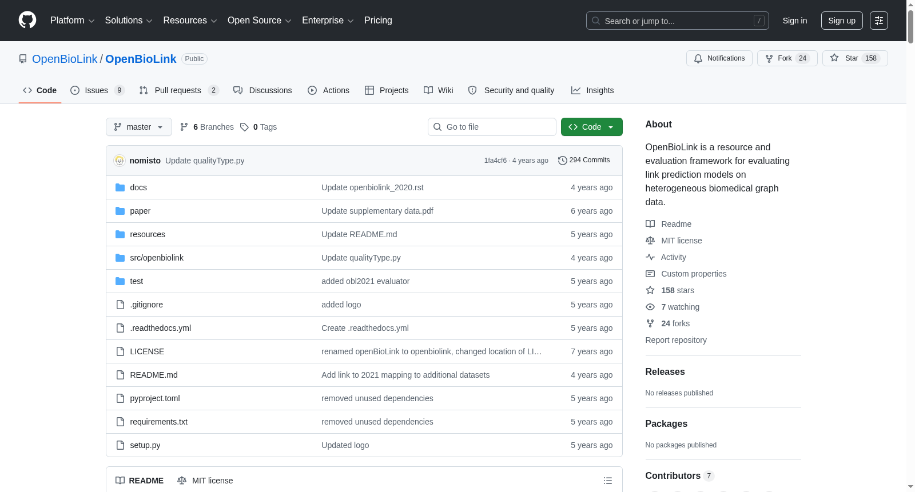Open the Discussions tab
The image size is (915, 492).
[x=262, y=90]
